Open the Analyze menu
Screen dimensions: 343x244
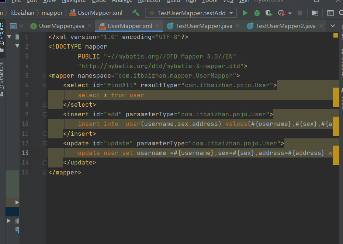pyautogui.click(x=122, y=1)
